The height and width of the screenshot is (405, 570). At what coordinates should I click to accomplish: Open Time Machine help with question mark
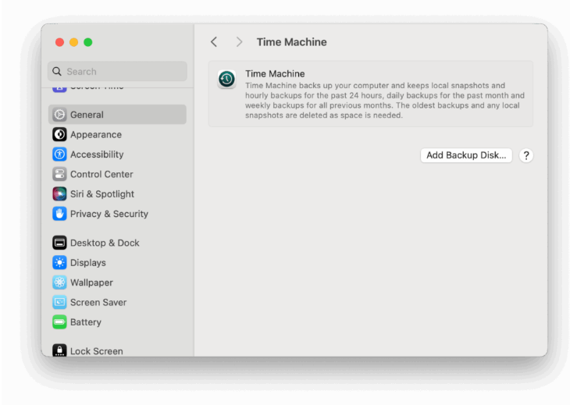click(x=526, y=155)
